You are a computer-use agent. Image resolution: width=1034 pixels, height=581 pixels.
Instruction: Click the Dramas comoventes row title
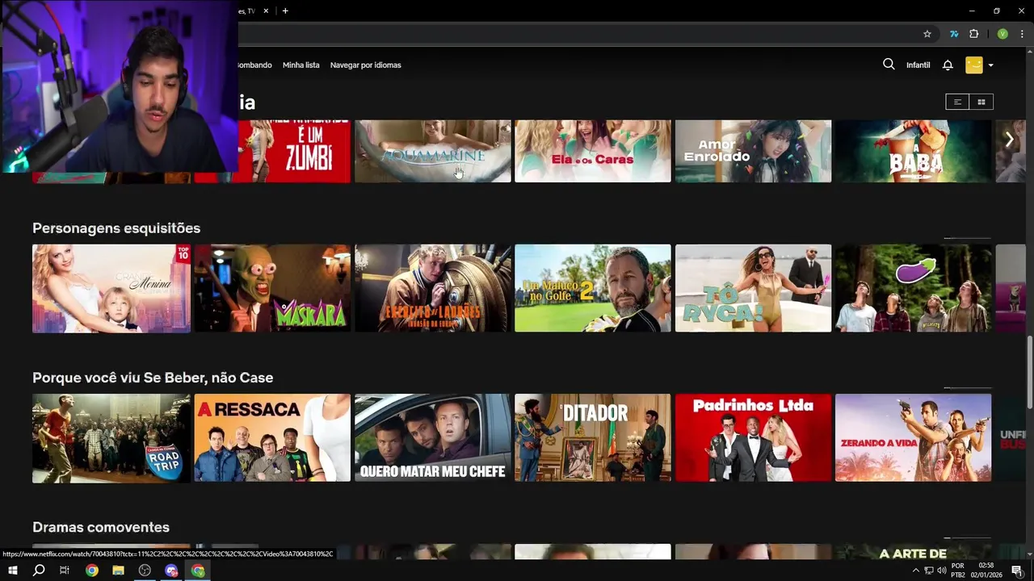(101, 527)
